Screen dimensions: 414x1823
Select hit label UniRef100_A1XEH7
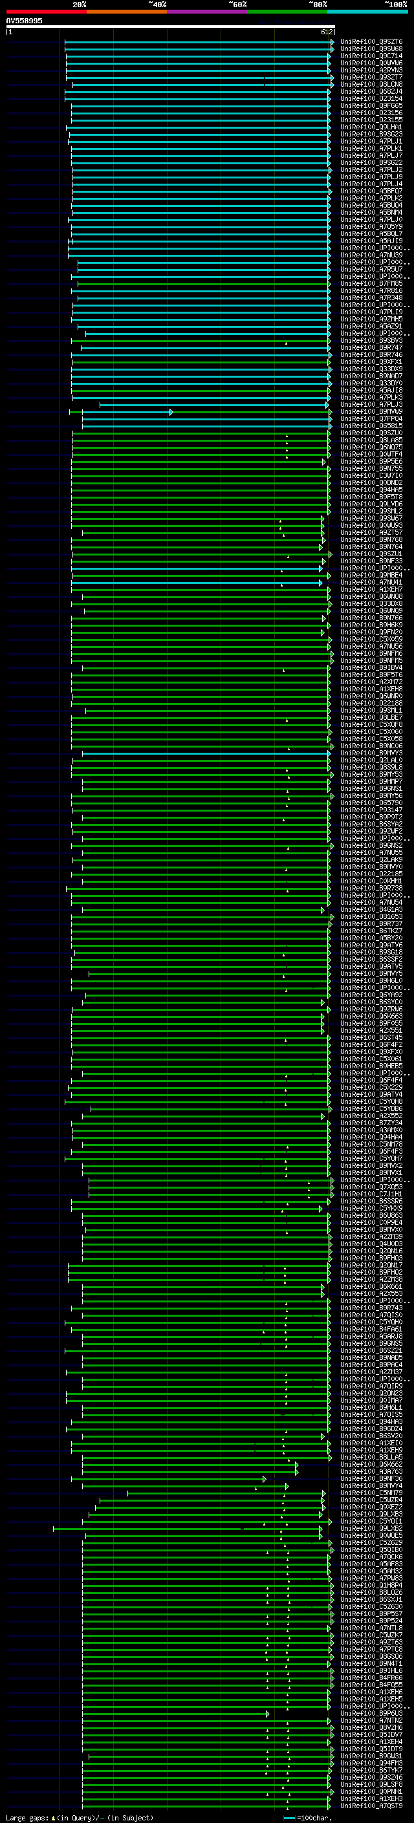tap(371, 588)
